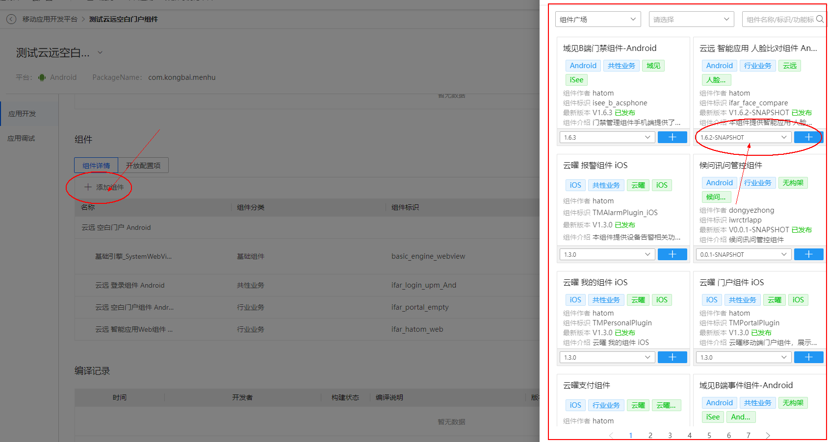Open version dropdown showing 1.6.2-SNAPSHOT
This screenshot has height=442, width=828.
[x=744, y=137]
